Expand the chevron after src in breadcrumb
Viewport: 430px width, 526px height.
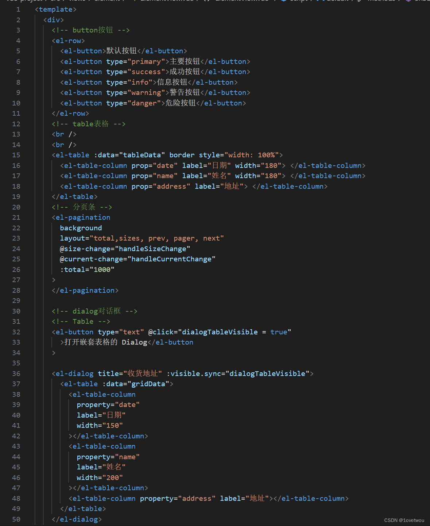(64, 1)
